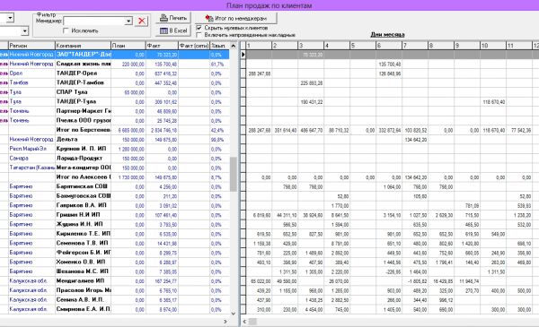Viewport: 539px width, 327px height.
Task: Click inside the Менеджер filter field
Action: [x=94, y=21]
